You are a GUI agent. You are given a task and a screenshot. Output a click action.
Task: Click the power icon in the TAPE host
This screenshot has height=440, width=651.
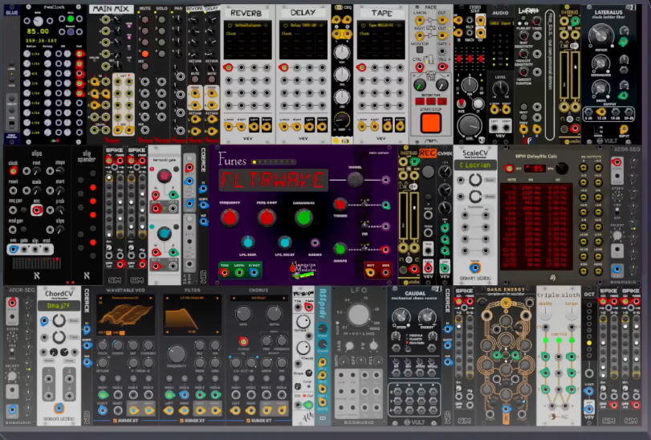click(x=364, y=26)
